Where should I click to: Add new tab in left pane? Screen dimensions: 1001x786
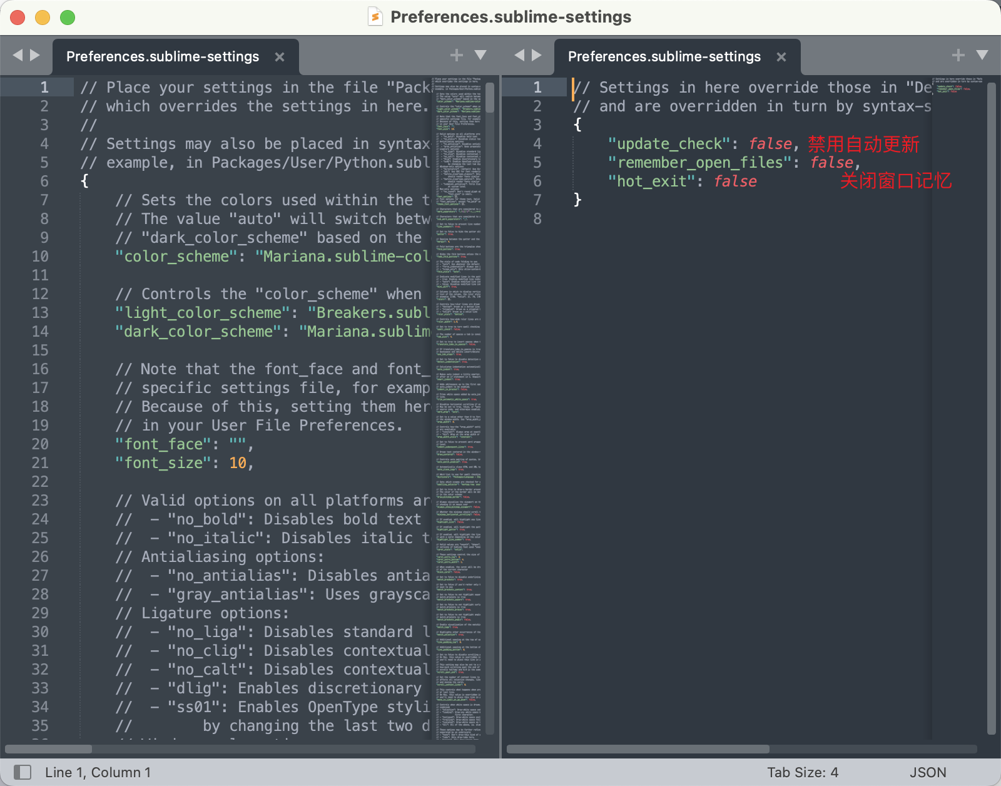(457, 55)
